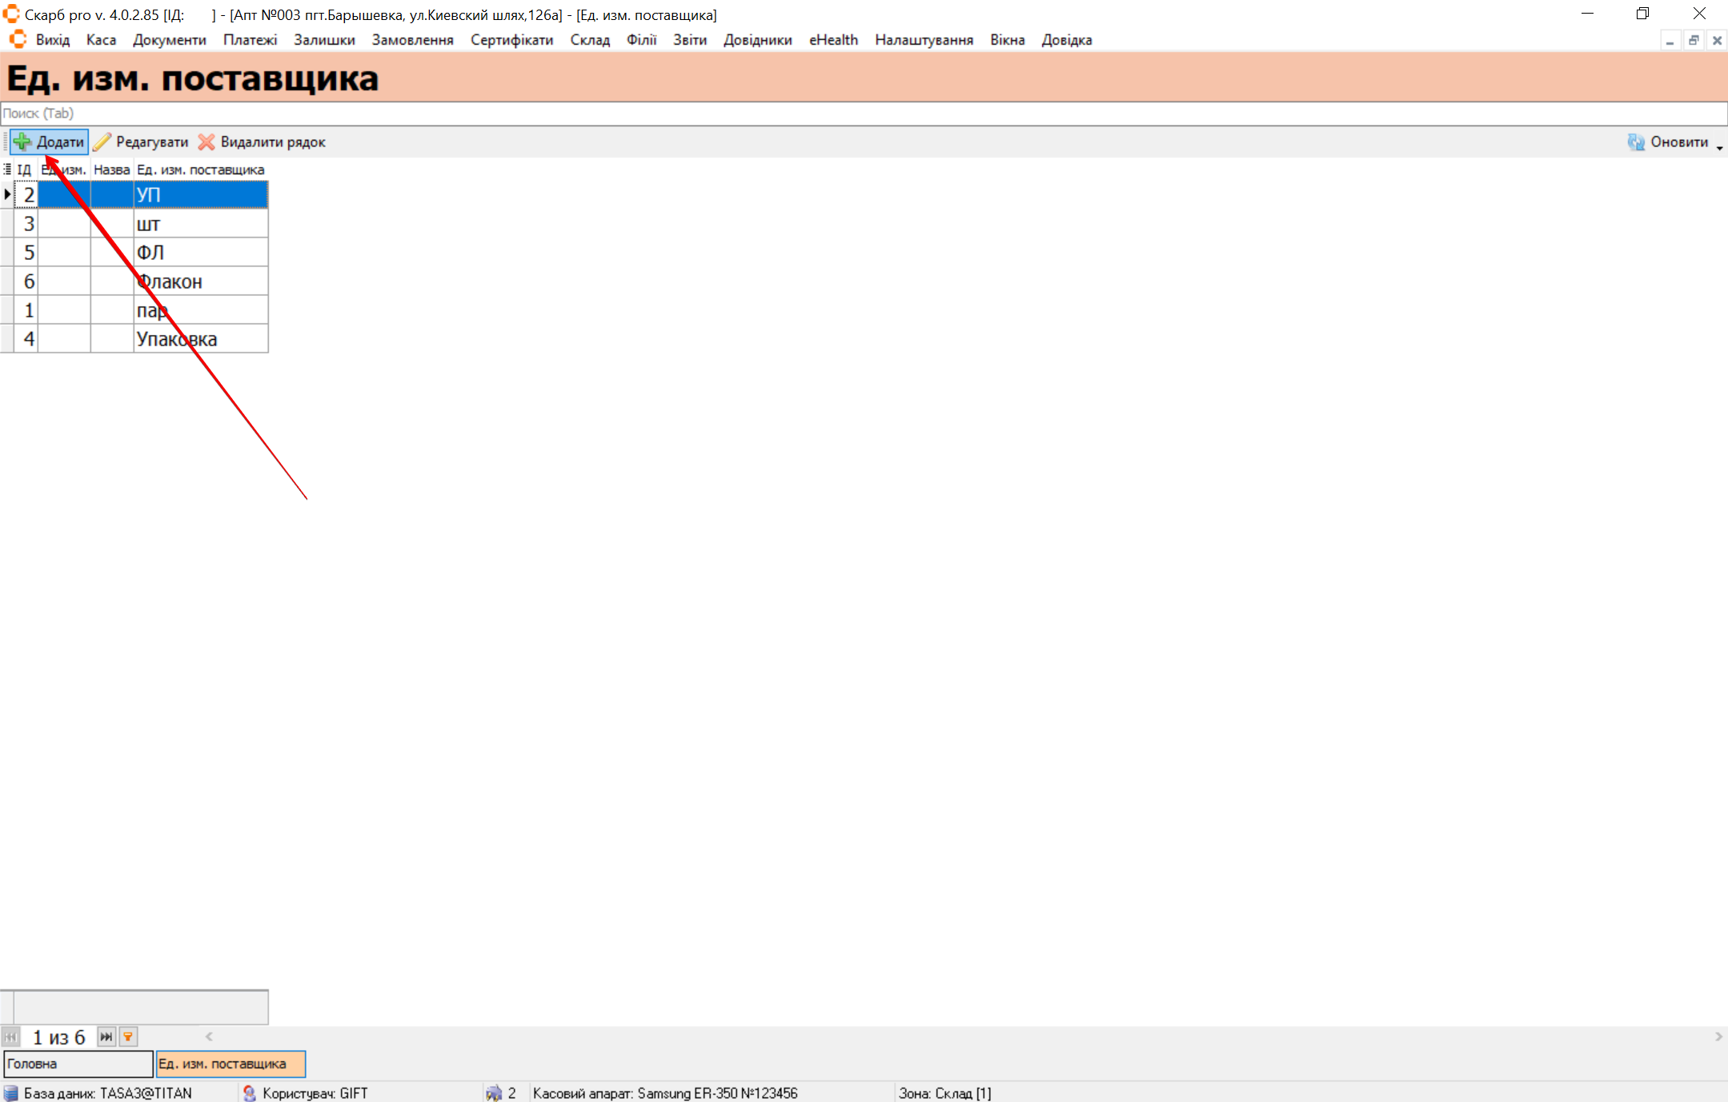Open the eHealth menu

[x=833, y=40]
